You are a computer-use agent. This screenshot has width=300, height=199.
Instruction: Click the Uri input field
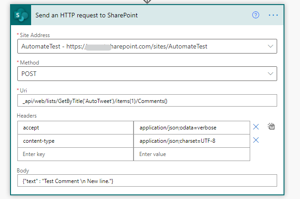pyautogui.click(x=147, y=101)
